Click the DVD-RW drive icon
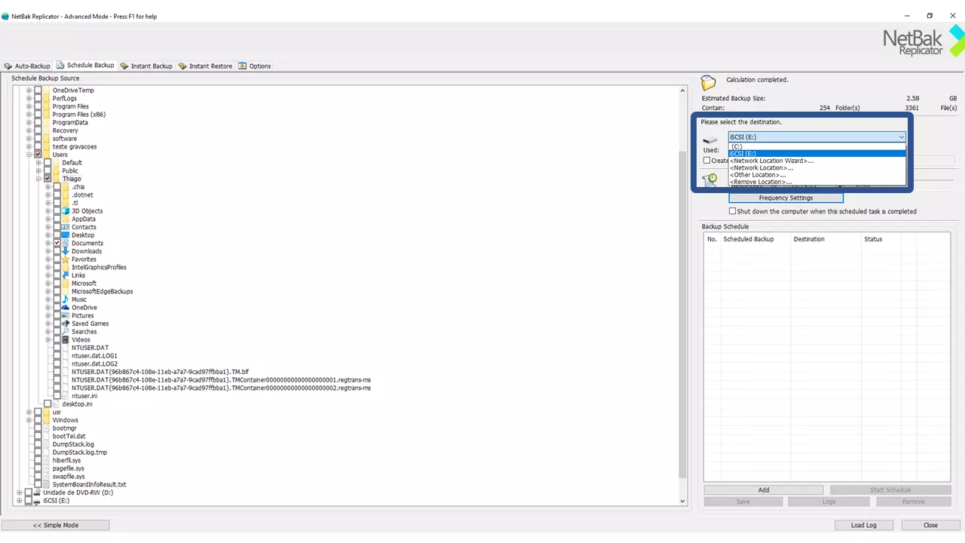This screenshot has width=965, height=543. coord(37,492)
